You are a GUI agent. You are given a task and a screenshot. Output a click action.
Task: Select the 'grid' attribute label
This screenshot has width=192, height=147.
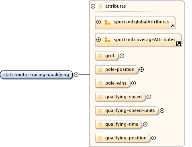click(x=110, y=56)
